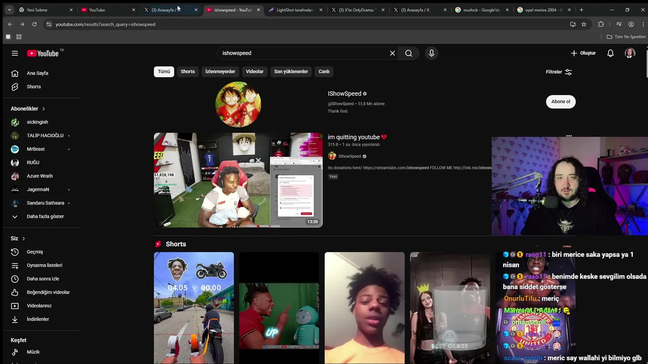Click IShowSpeed channel name under video

click(x=349, y=156)
